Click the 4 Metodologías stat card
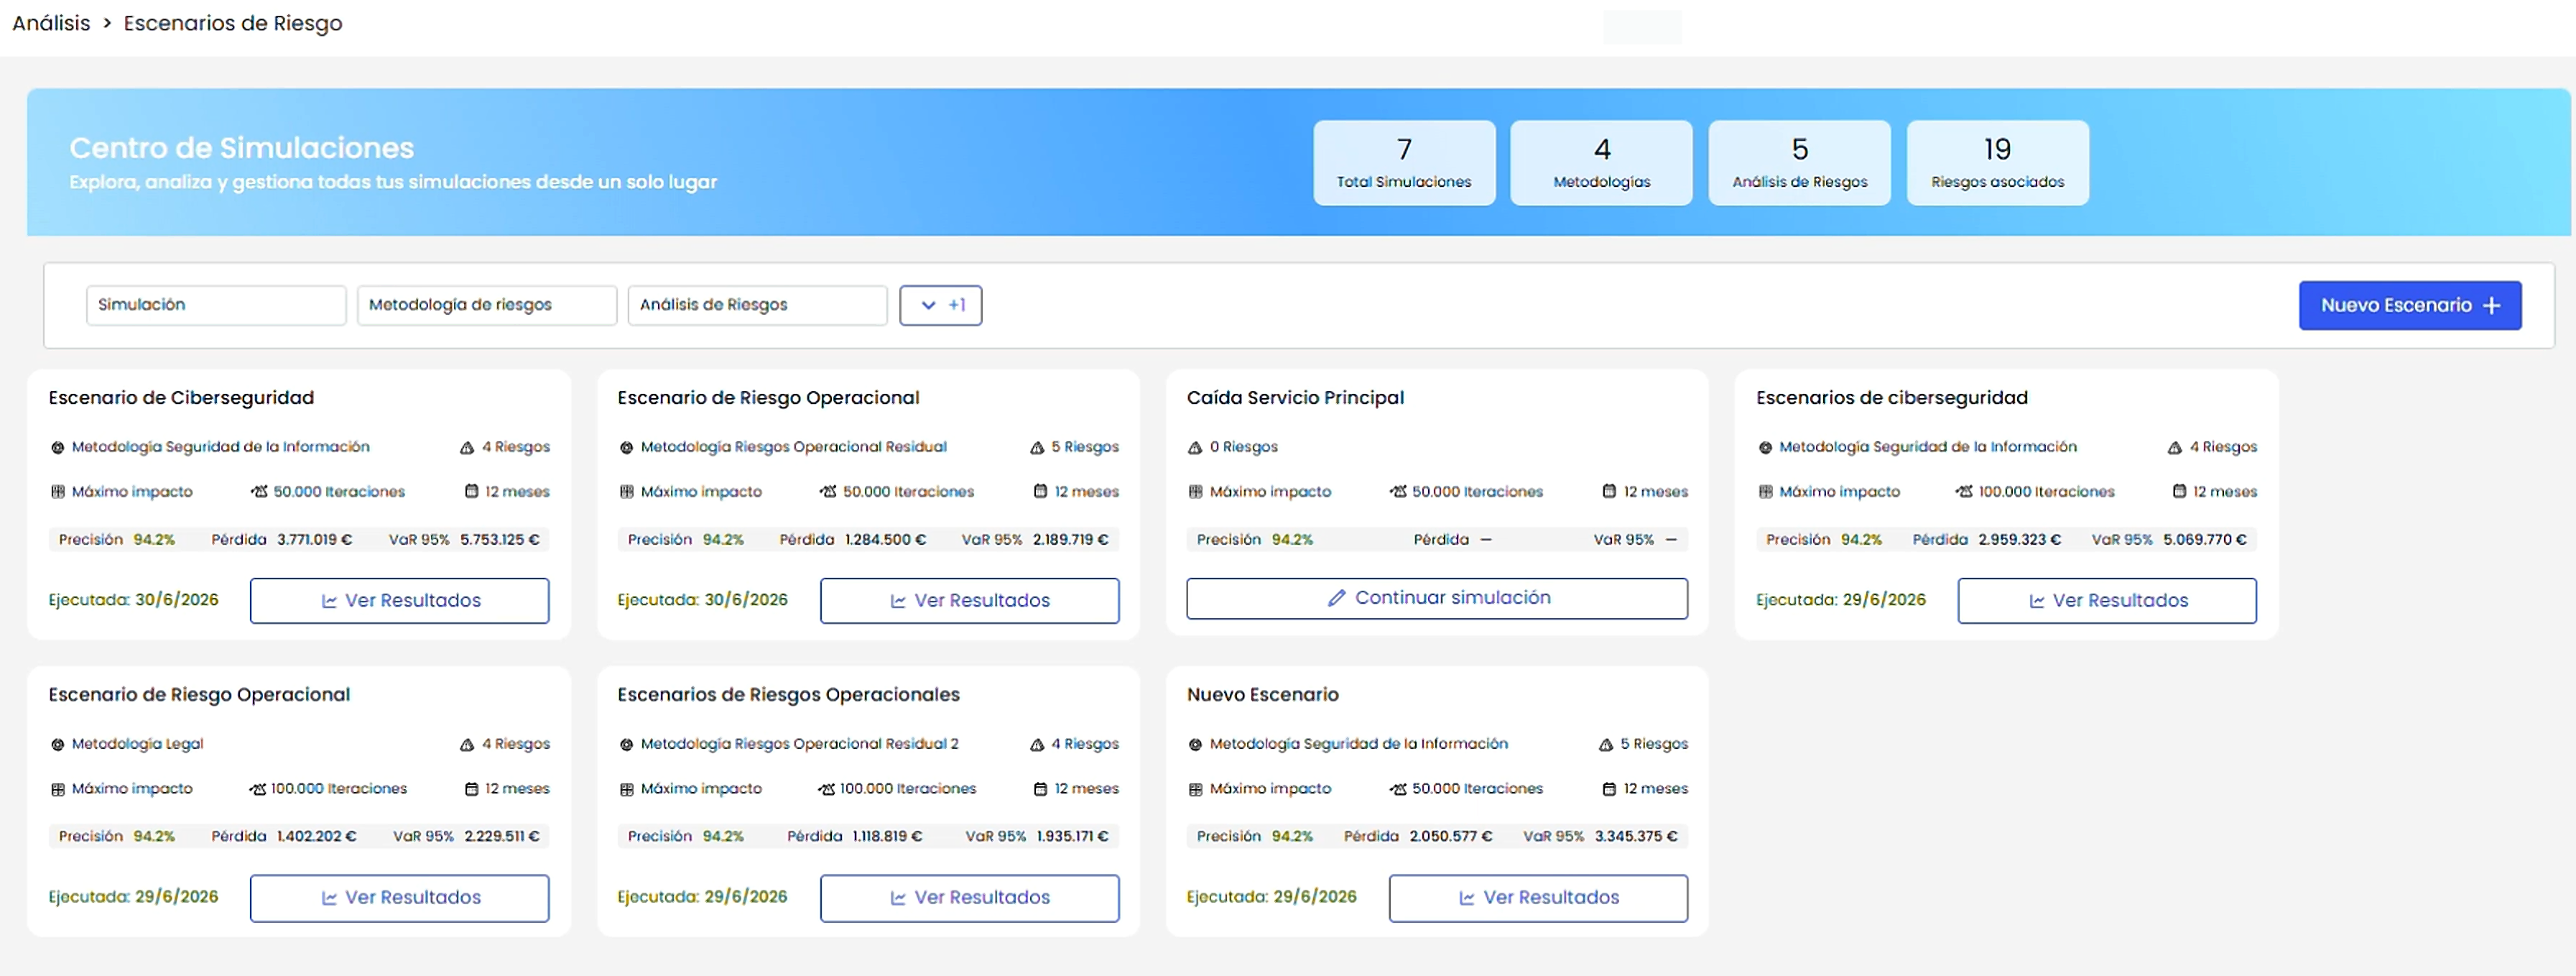The image size is (2576, 976). [x=1601, y=163]
